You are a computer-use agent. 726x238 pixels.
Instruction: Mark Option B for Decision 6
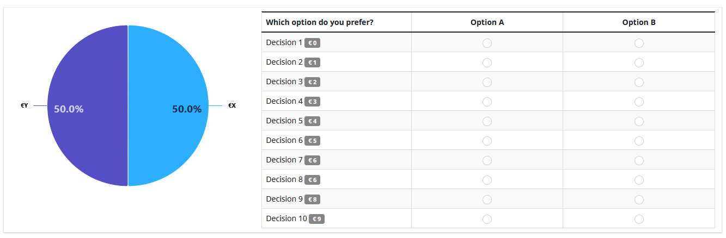(639, 141)
